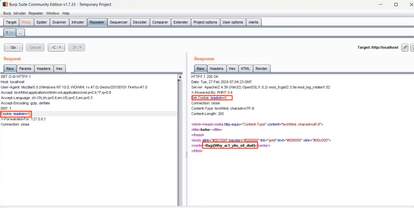Viewport: 414px width, 208px height.
Task: Click the User-Agent header line
Action: pyautogui.click(x=74, y=87)
